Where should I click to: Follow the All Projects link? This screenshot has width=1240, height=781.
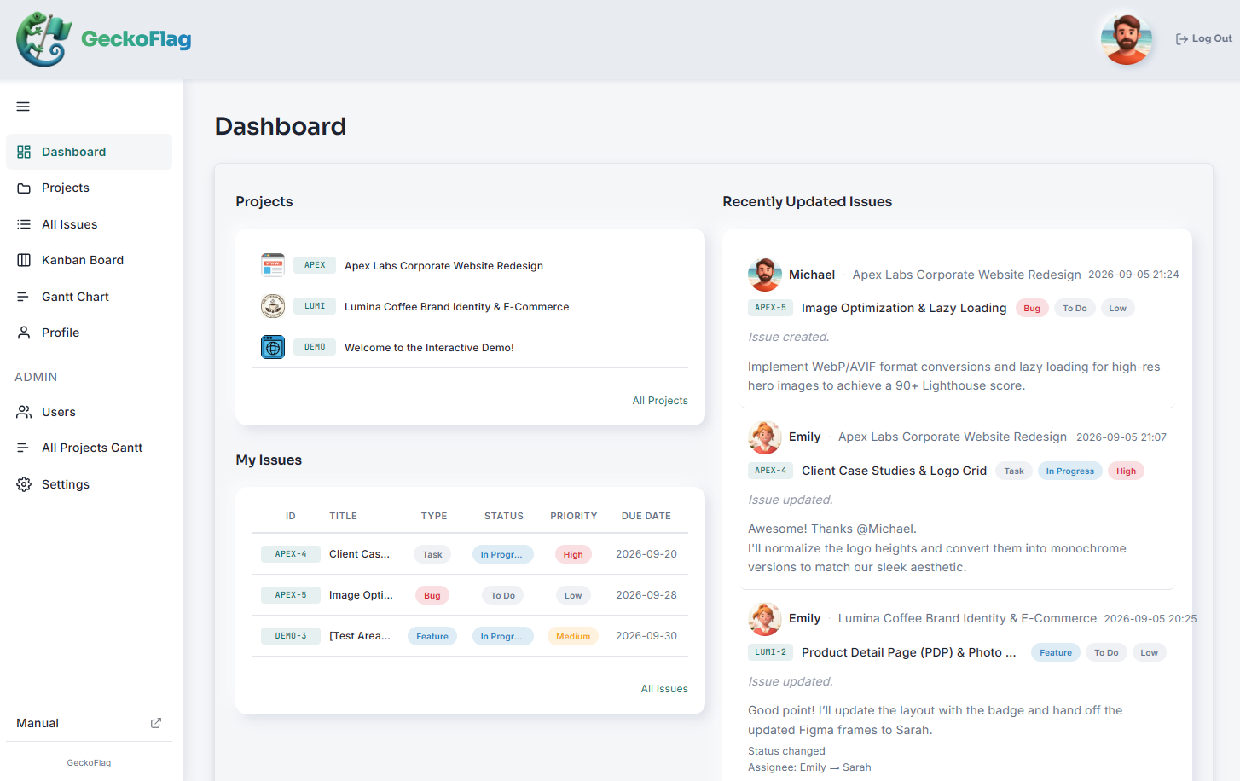tap(660, 401)
